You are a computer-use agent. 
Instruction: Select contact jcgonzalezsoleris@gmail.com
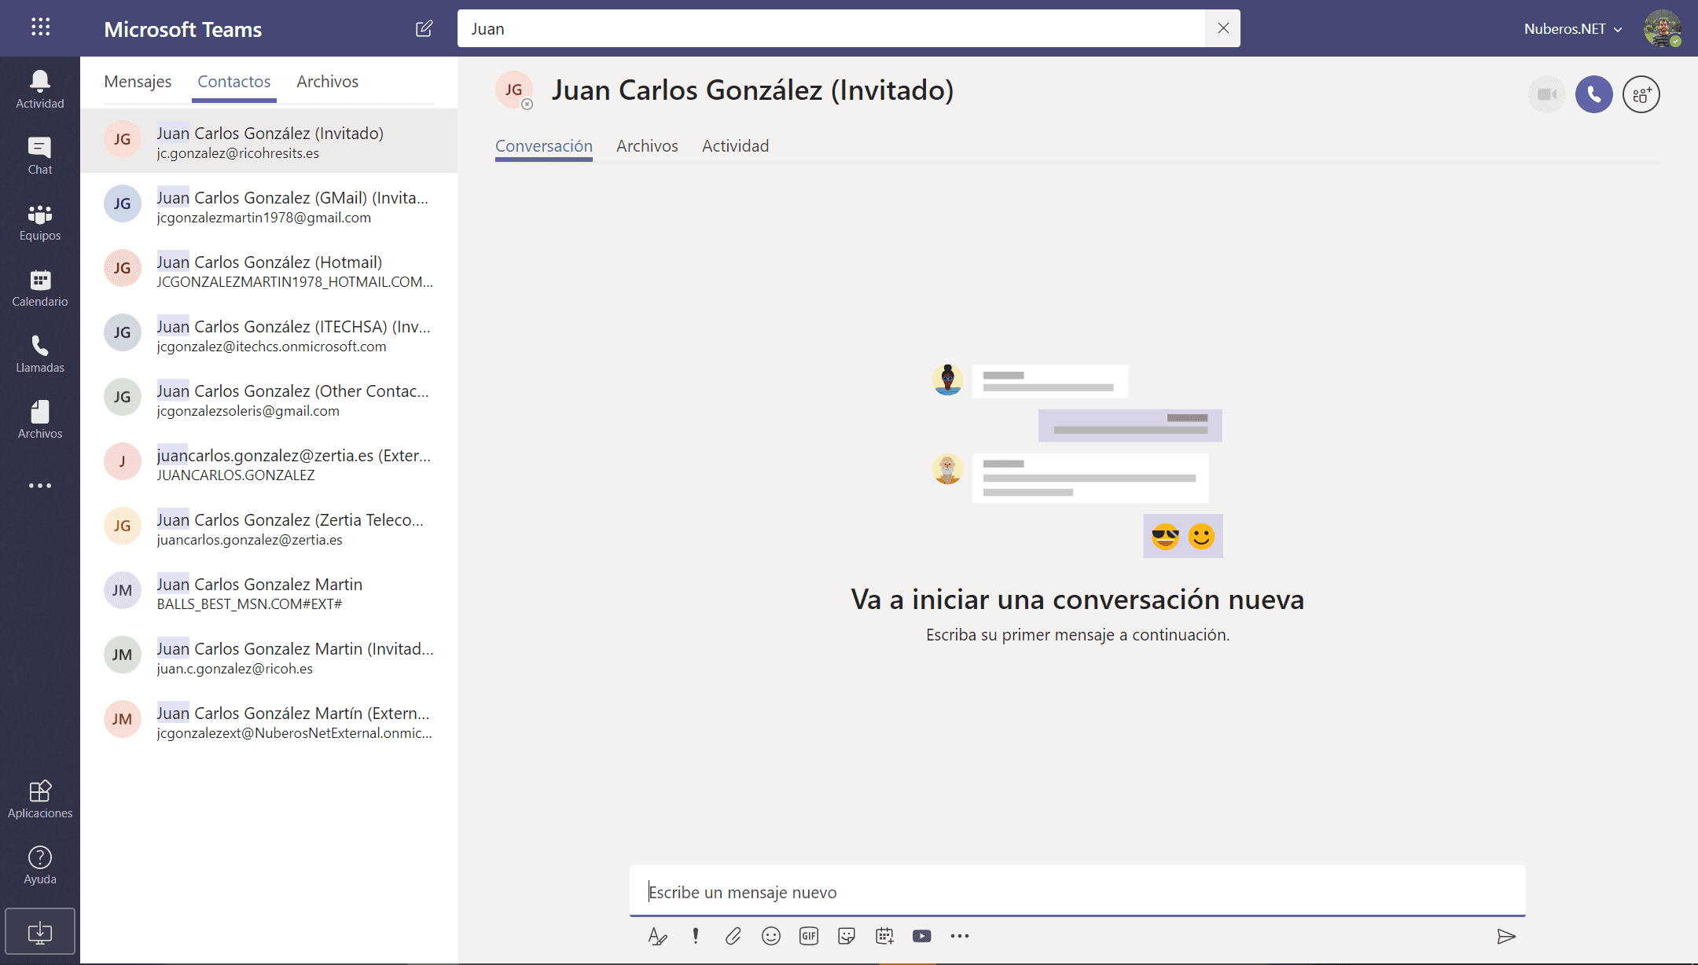[x=269, y=399]
